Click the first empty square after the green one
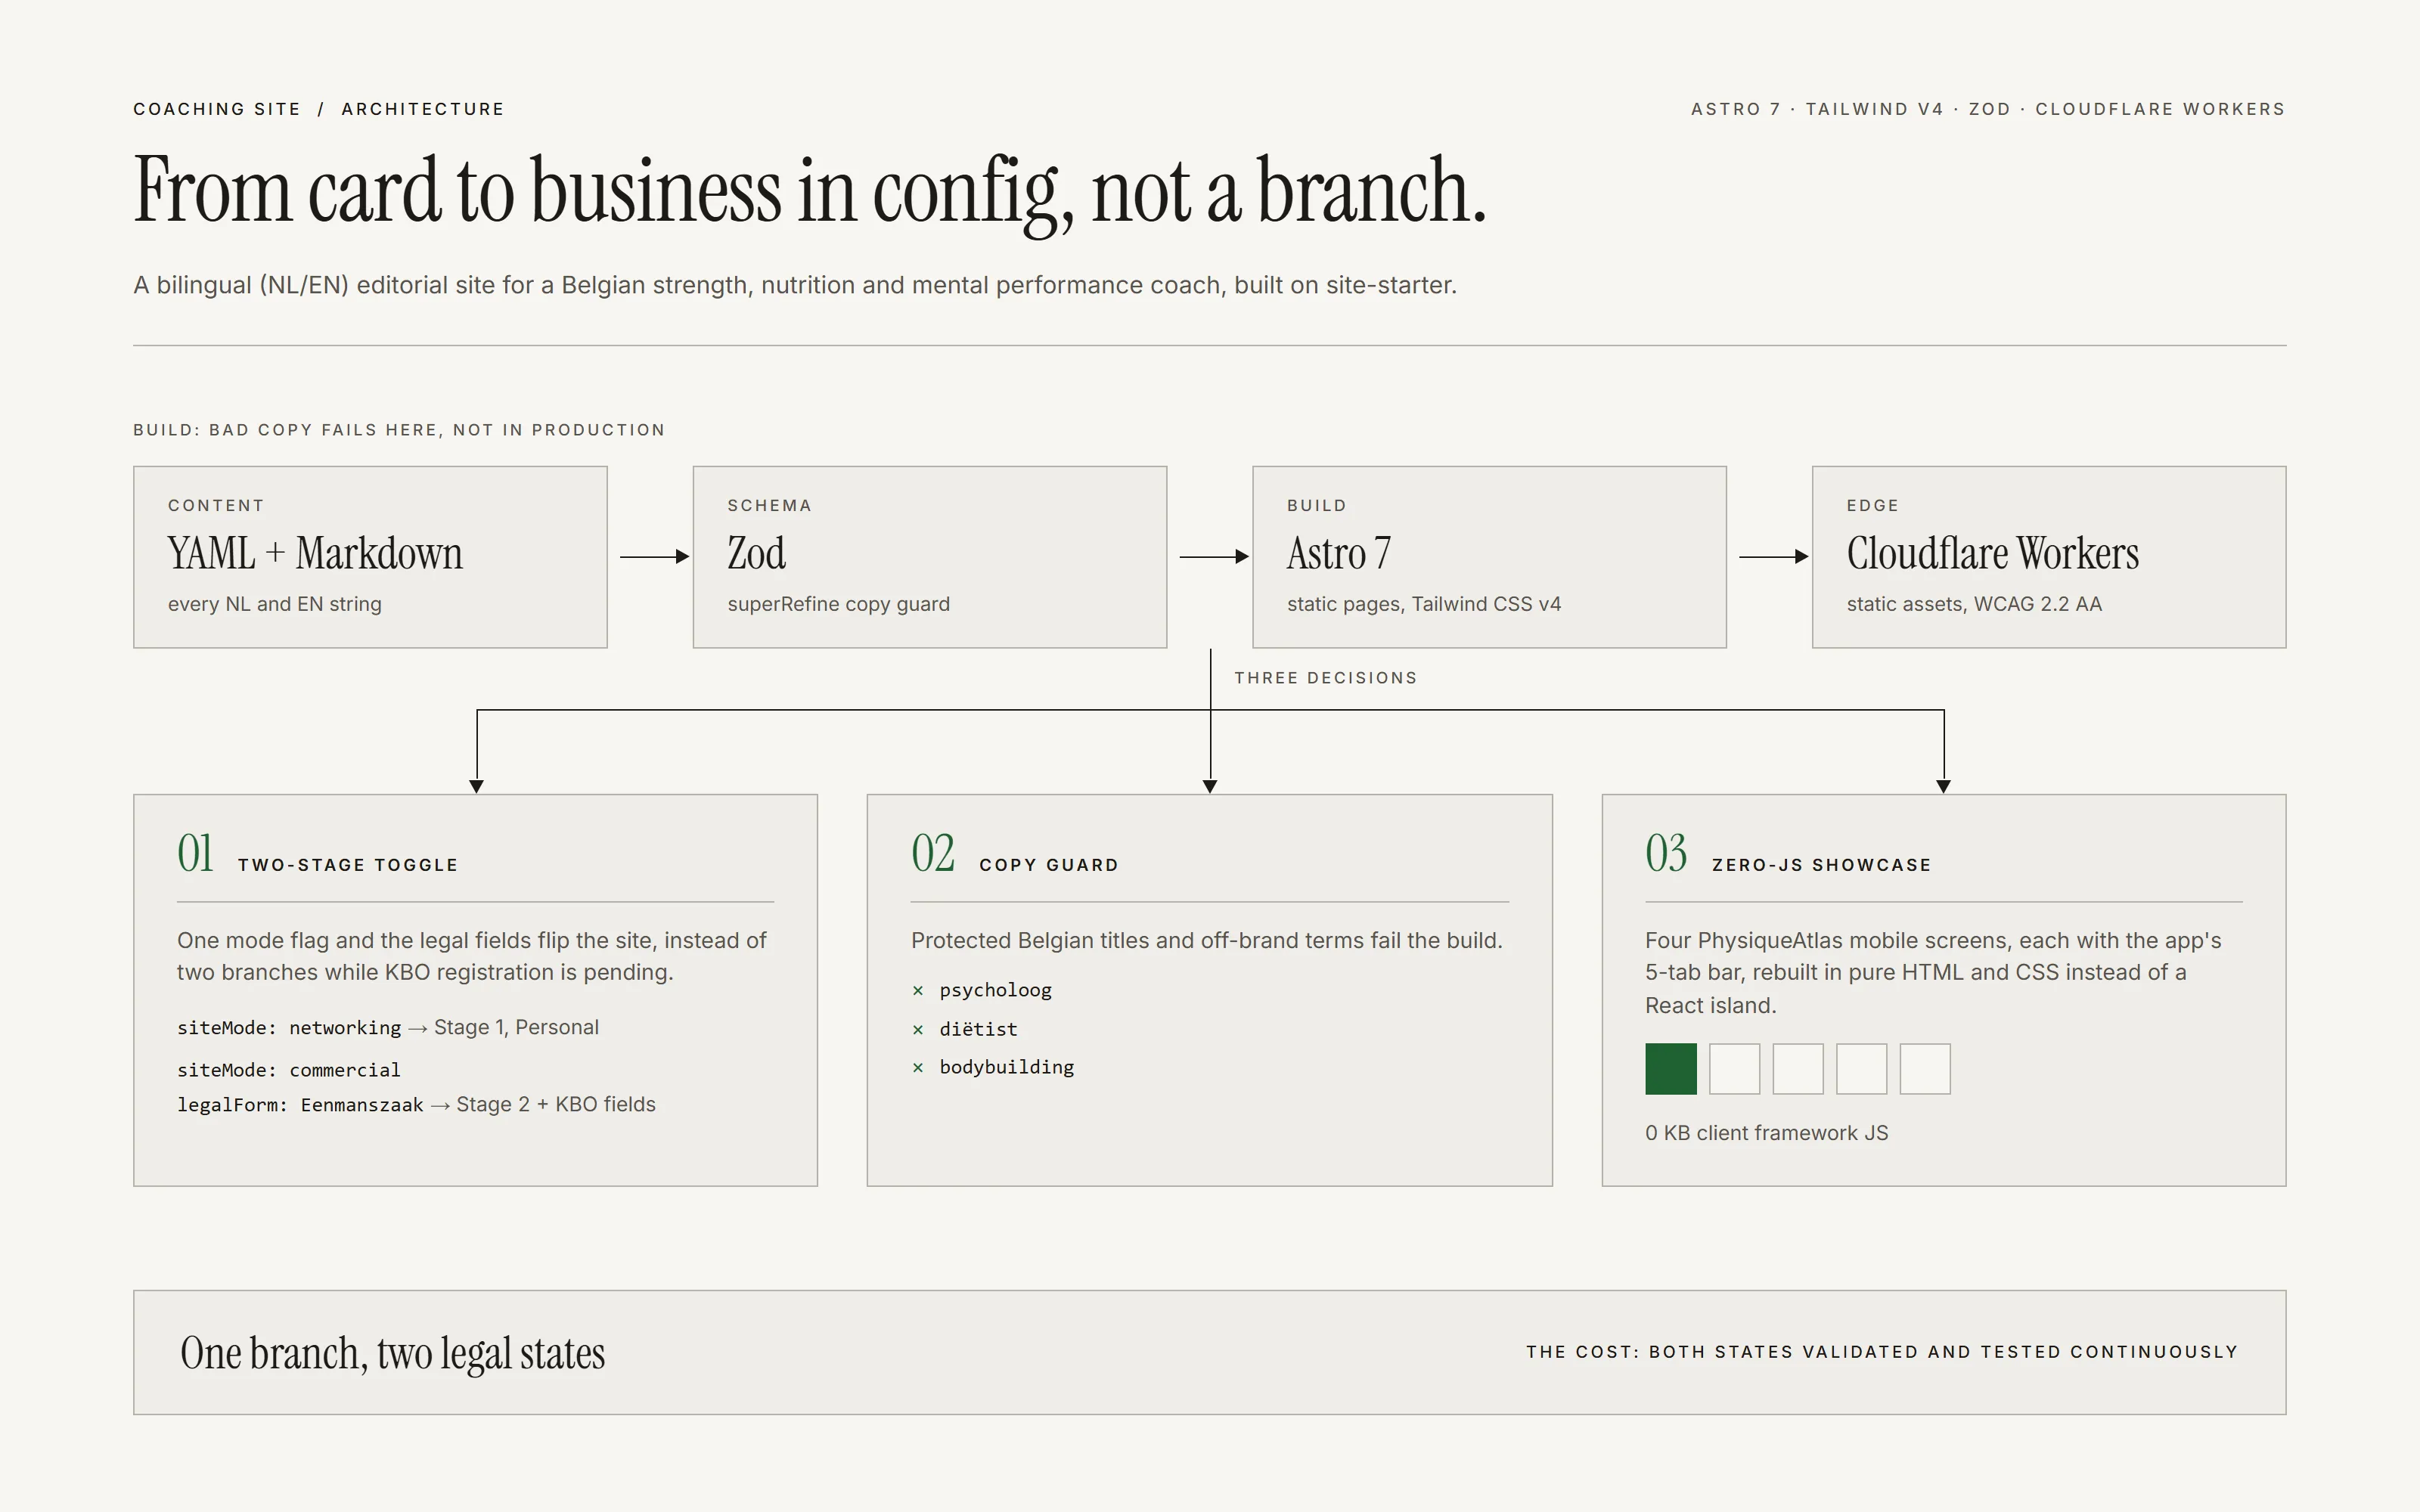 coord(1735,1069)
